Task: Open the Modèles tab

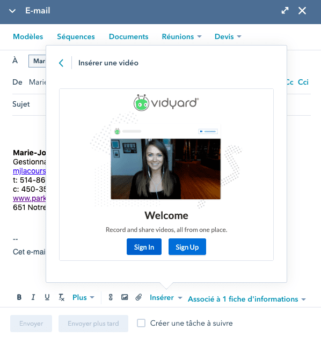Action: click(x=28, y=36)
